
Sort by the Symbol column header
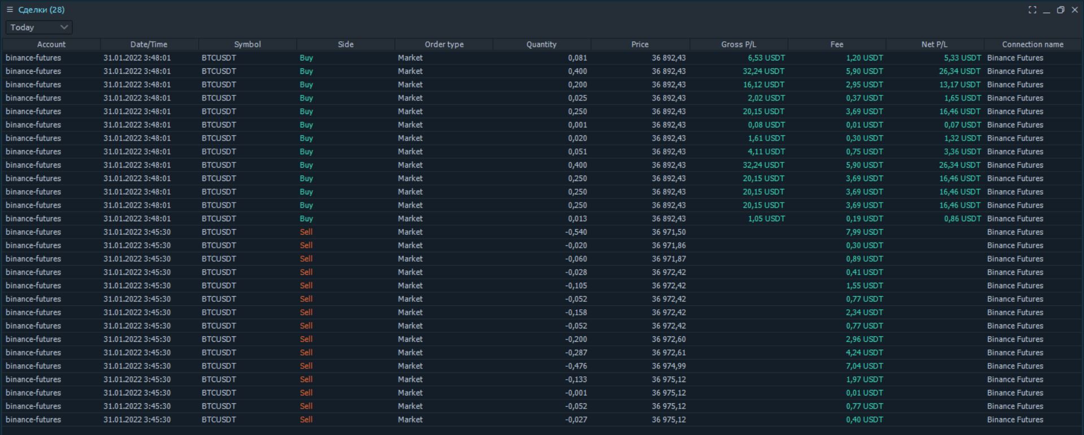coord(247,44)
